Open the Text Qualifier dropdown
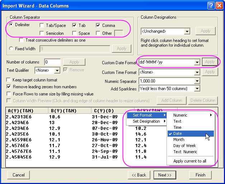225x184 pixels. pos(57,71)
